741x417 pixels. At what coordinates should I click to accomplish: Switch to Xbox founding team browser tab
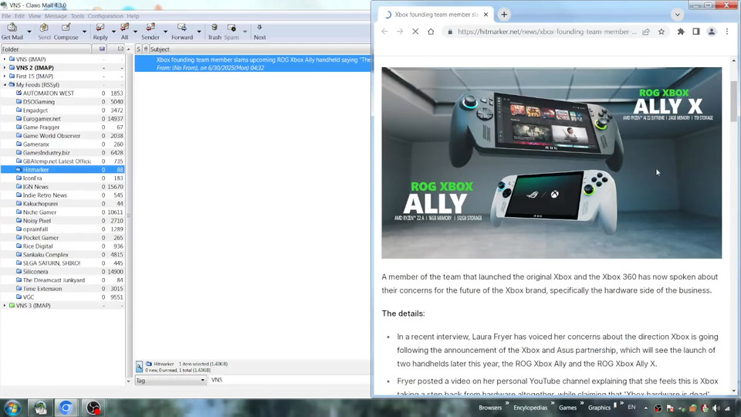click(x=435, y=15)
